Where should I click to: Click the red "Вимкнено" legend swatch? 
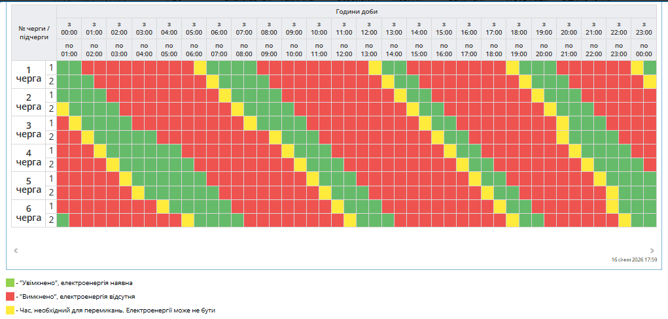pos(10,296)
